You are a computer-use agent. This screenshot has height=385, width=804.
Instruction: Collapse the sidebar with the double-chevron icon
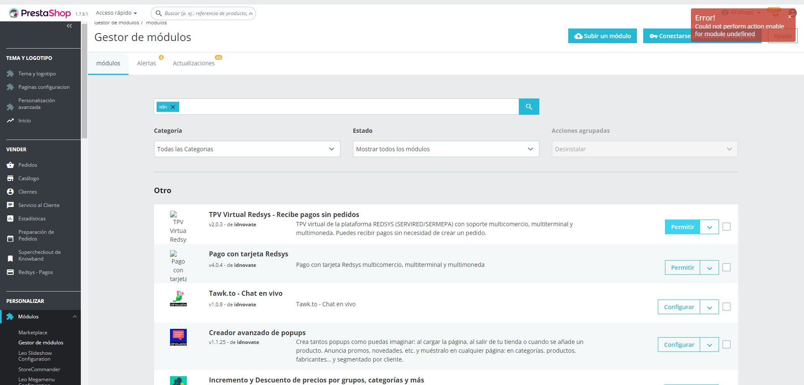(x=69, y=26)
